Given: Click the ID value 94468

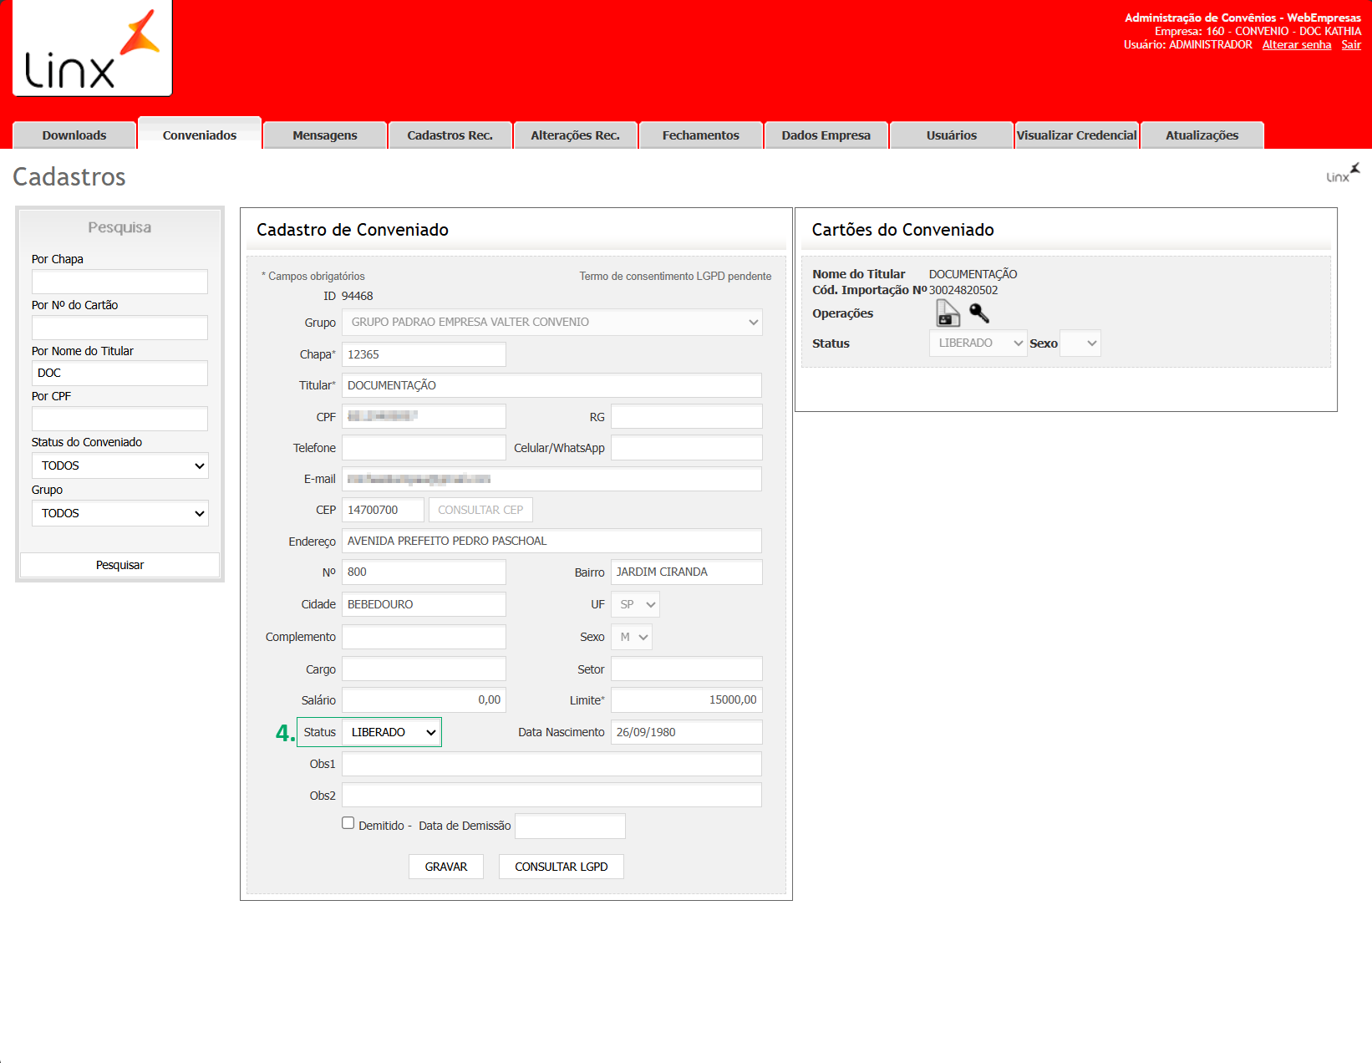Looking at the screenshot, I should tap(358, 296).
